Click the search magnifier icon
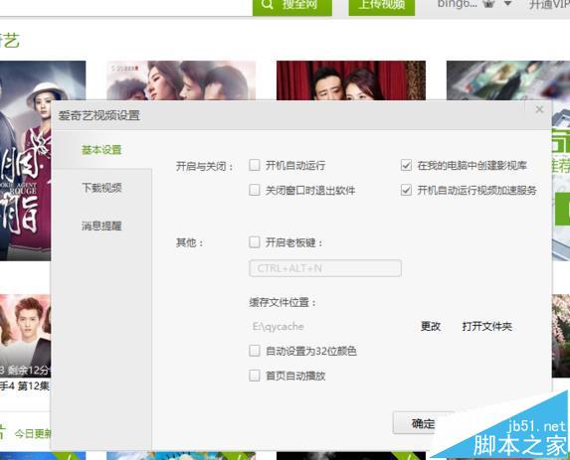 268,4
